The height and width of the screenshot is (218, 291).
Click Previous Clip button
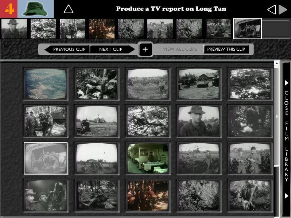(x=67, y=49)
